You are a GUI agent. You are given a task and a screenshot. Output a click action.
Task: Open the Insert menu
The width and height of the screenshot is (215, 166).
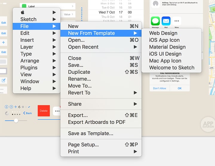[36, 40]
